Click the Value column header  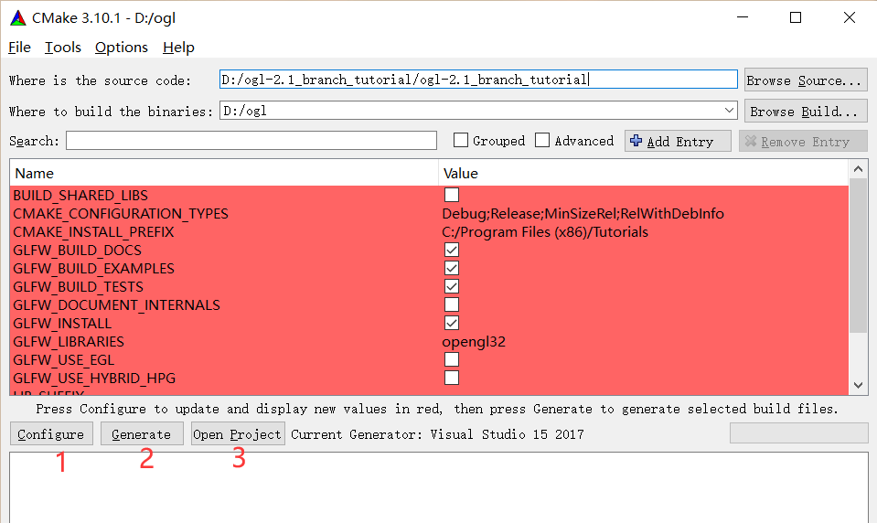[643, 174]
